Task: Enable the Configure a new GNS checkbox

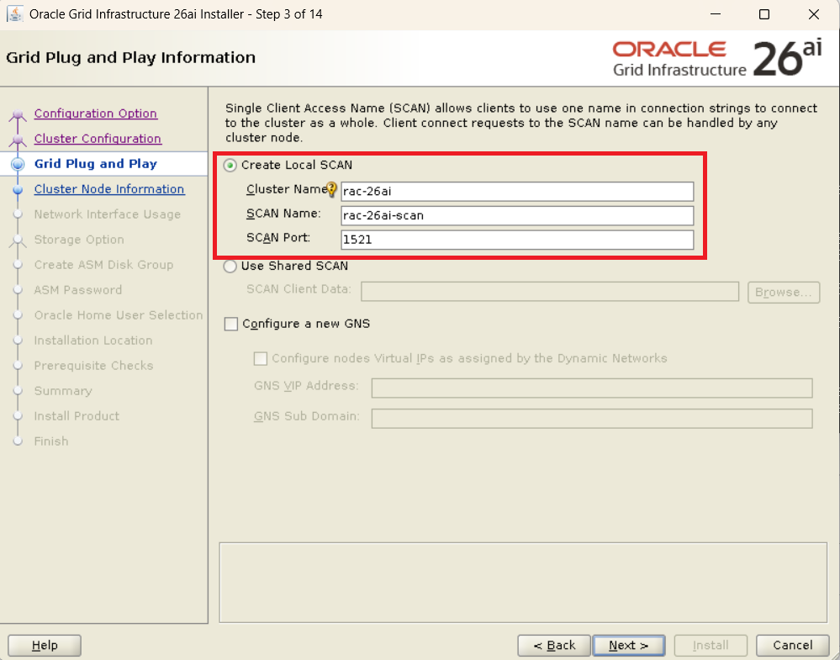Action: tap(231, 324)
